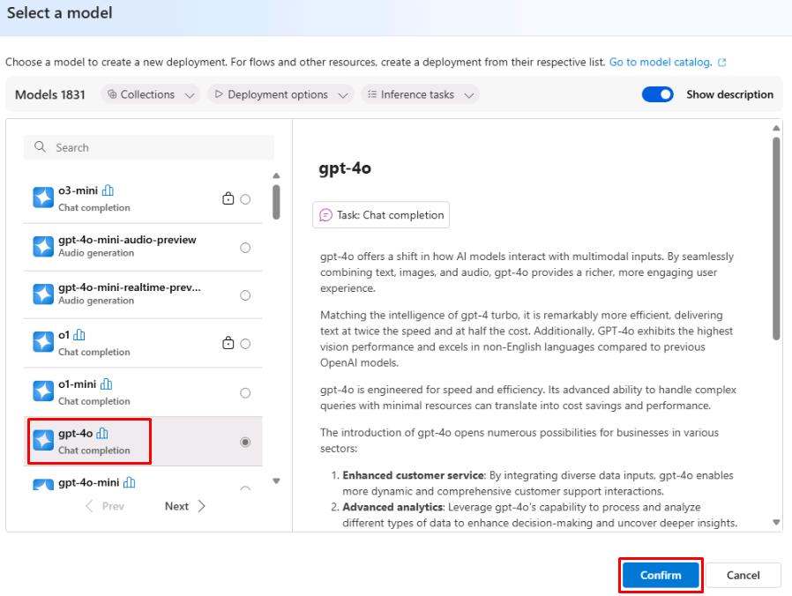
Task: Select the o3-mini radio button
Action: [x=245, y=199]
